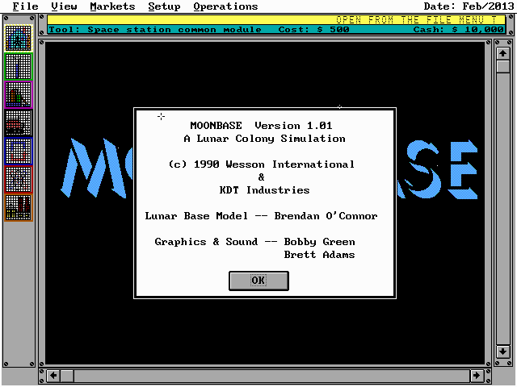Click the Graphics & Sound -- Bobby Green credit

point(254,242)
